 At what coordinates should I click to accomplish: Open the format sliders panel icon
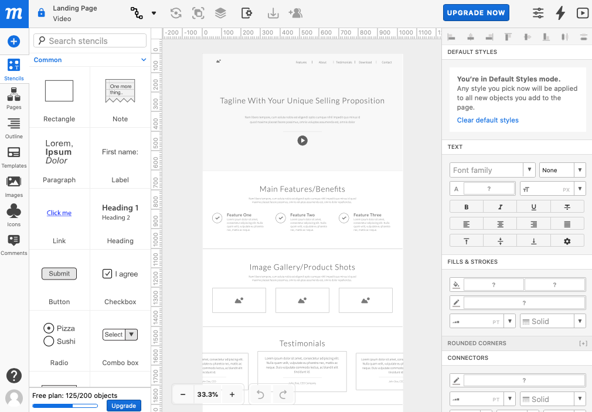538,13
